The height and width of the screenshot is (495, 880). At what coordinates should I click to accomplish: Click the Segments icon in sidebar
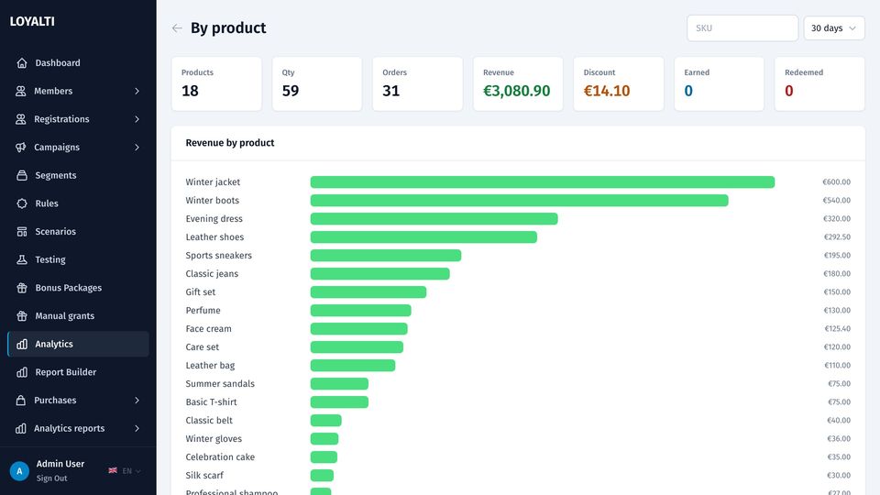[22, 175]
